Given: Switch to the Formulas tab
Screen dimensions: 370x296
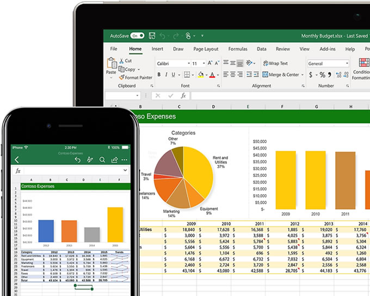Looking at the screenshot, I should 238,49.
